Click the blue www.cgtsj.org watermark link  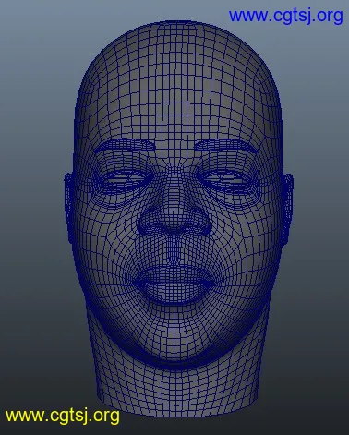[285, 17]
